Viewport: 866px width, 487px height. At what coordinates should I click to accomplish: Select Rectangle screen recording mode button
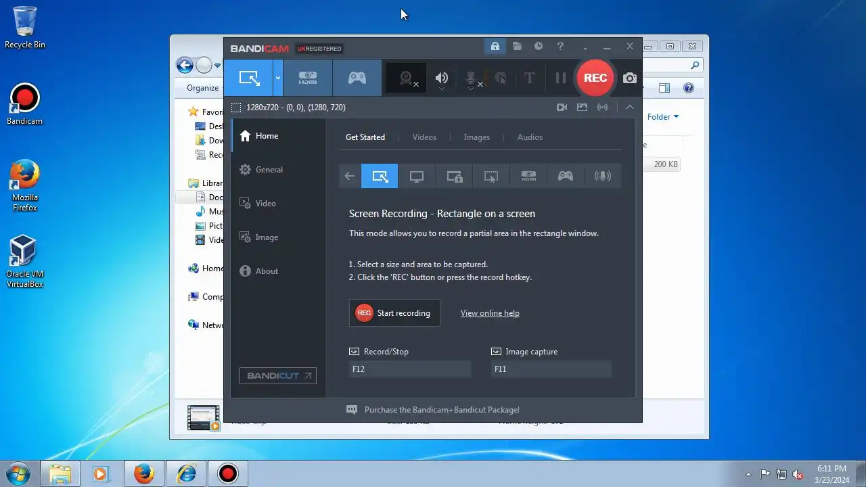coord(249,78)
